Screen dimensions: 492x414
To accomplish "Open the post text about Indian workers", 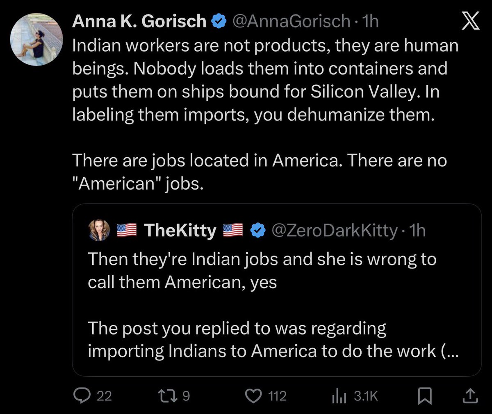I will (x=264, y=81).
